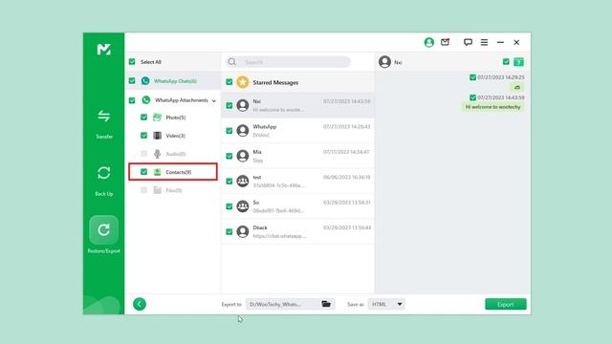Open the mail notification icon
Viewport: 612px width, 344px height.
tap(445, 42)
